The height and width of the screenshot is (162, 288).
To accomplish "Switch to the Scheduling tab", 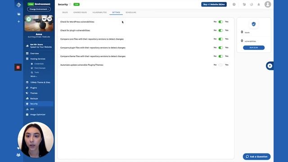I will point(131,12).
